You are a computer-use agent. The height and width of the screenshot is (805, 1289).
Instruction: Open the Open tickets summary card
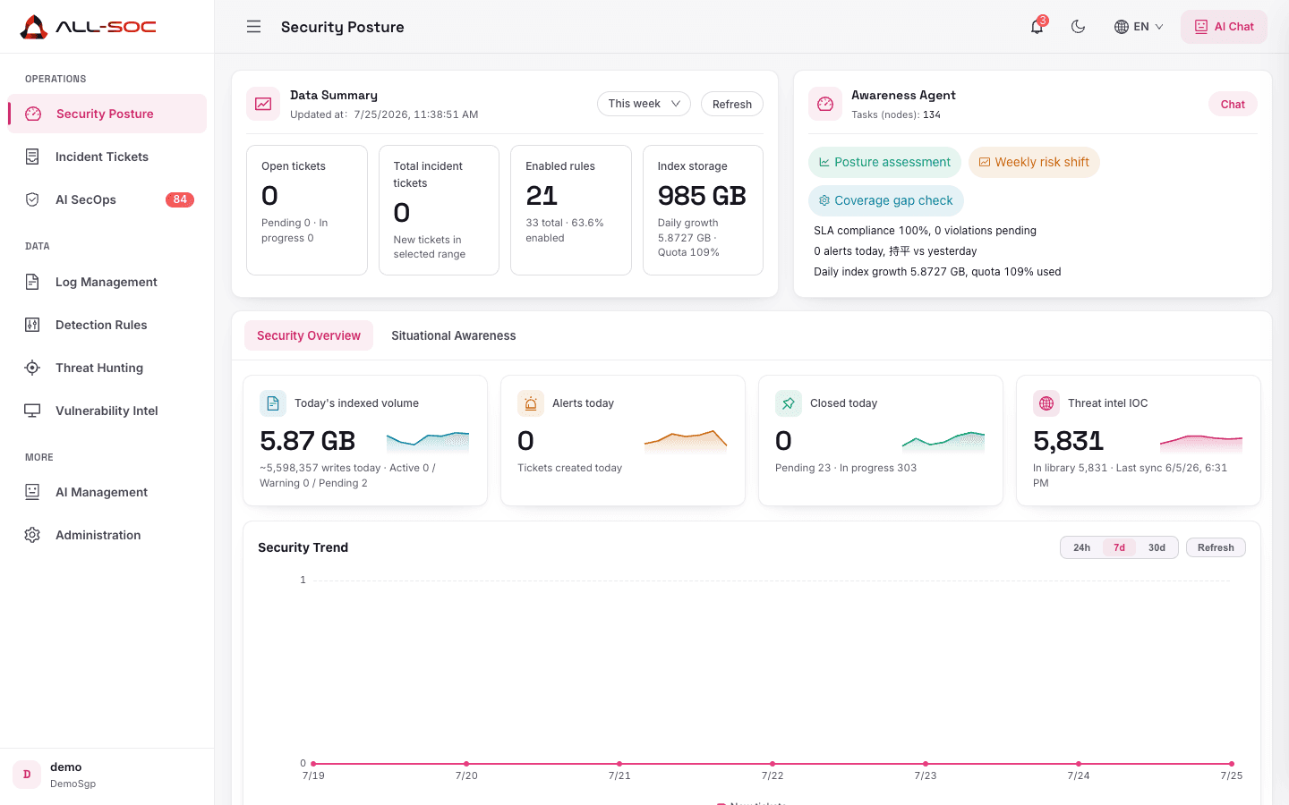click(x=307, y=210)
